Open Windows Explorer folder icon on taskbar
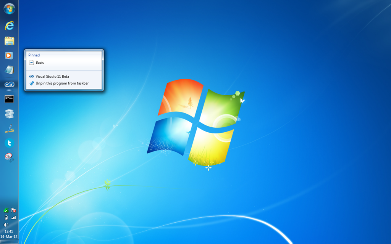 (9, 41)
